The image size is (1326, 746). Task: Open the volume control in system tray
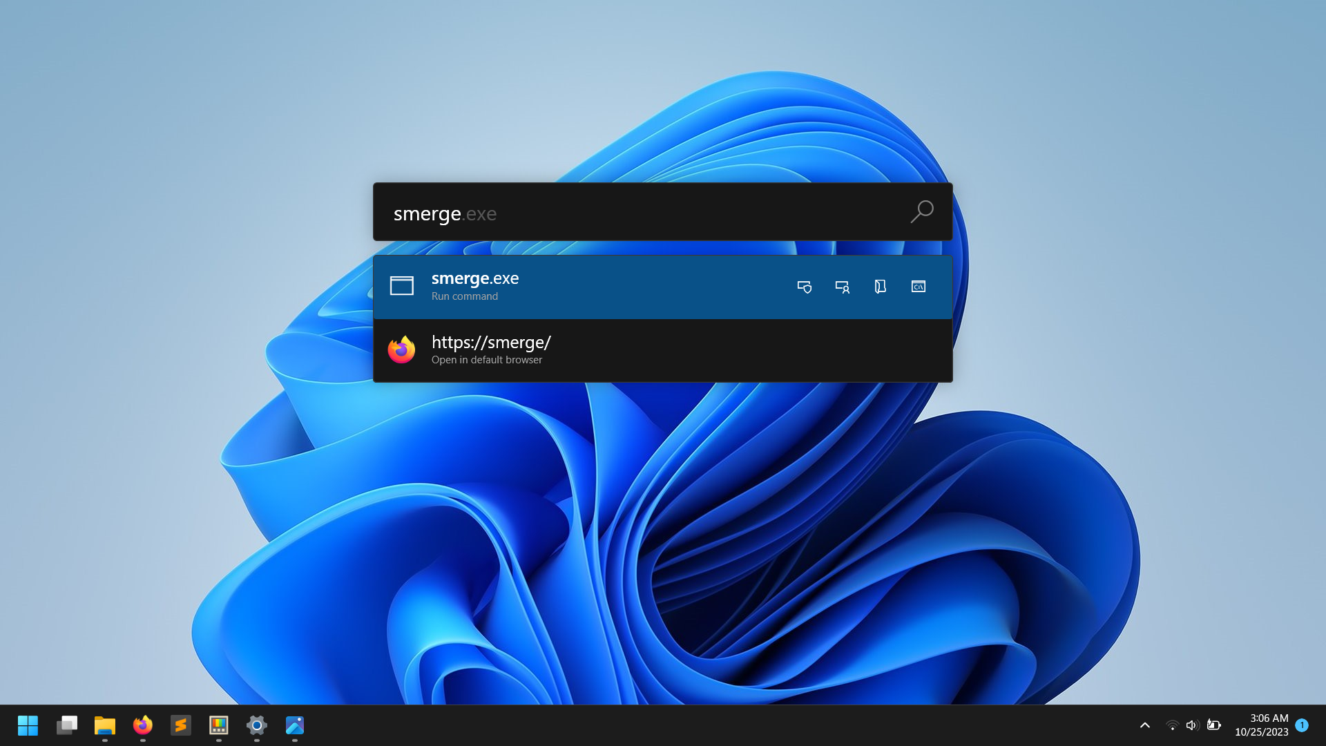click(x=1192, y=725)
